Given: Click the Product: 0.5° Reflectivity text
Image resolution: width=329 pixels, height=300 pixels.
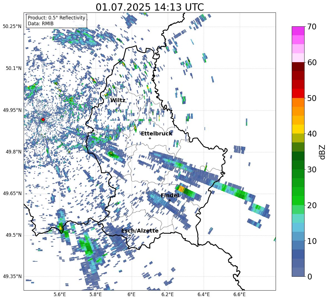Looking at the screenshot, I should (x=56, y=18).
